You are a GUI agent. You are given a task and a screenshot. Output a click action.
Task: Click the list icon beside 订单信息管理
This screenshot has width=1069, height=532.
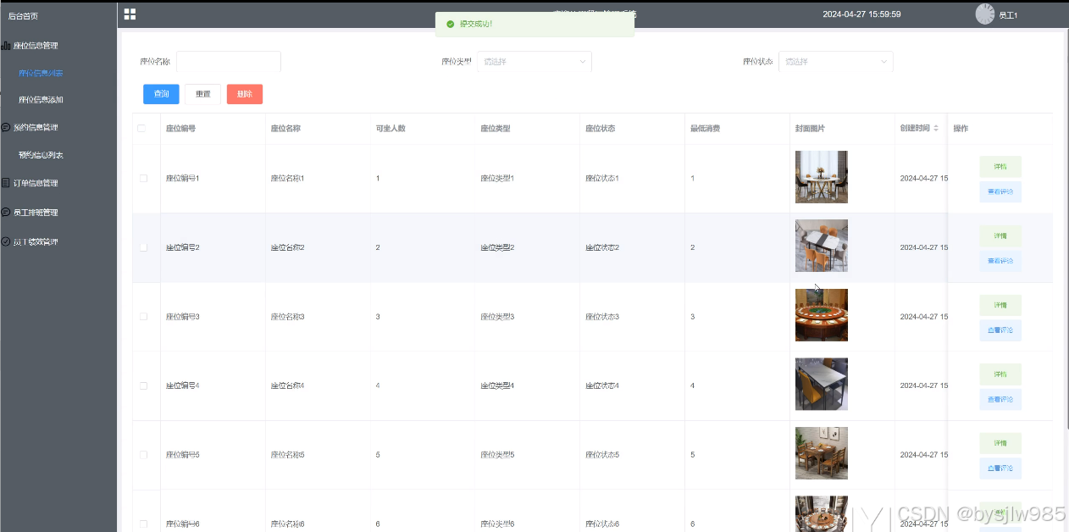[x=6, y=183]
